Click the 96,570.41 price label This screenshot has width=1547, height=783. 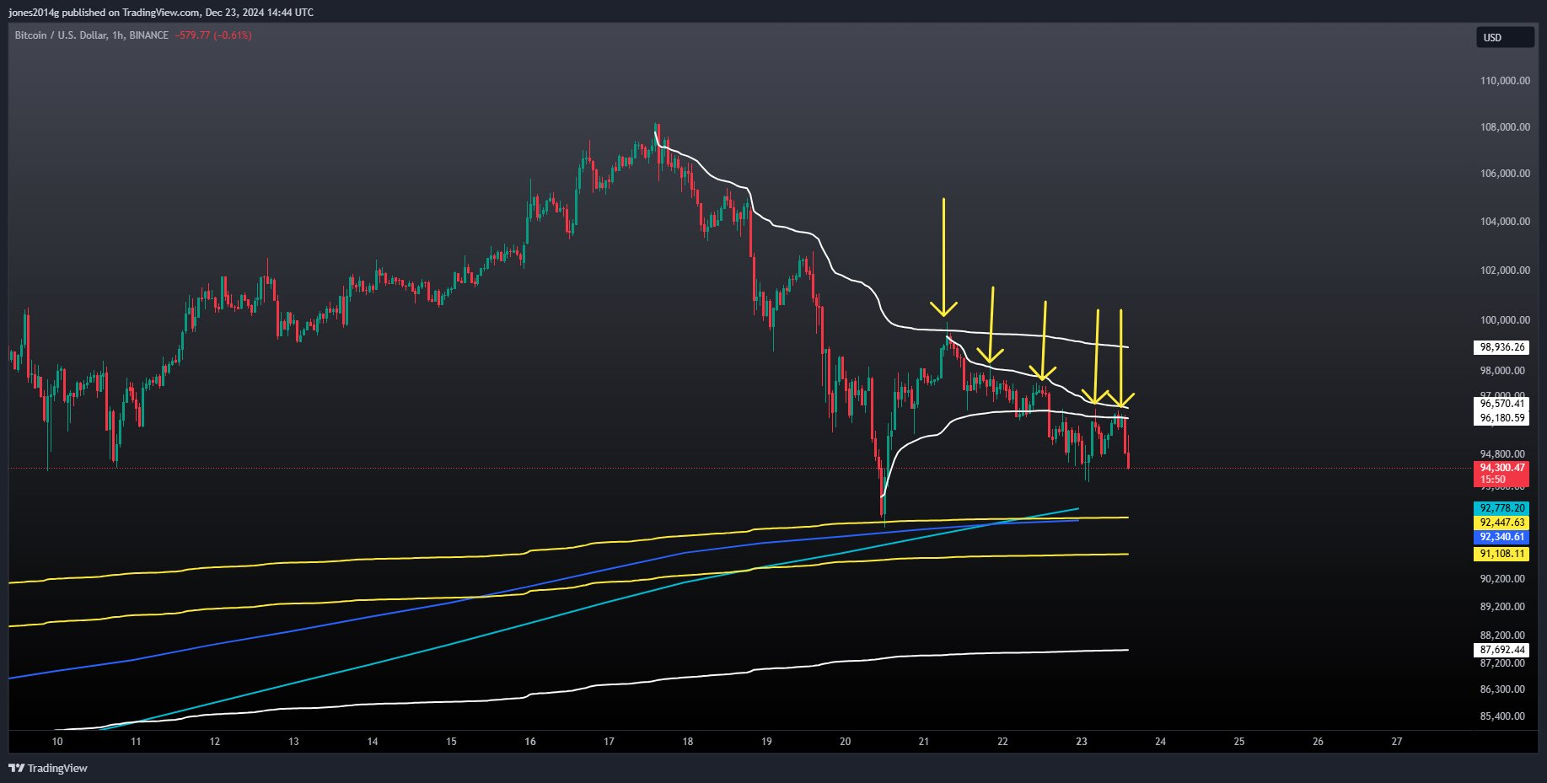point(1501,404)
